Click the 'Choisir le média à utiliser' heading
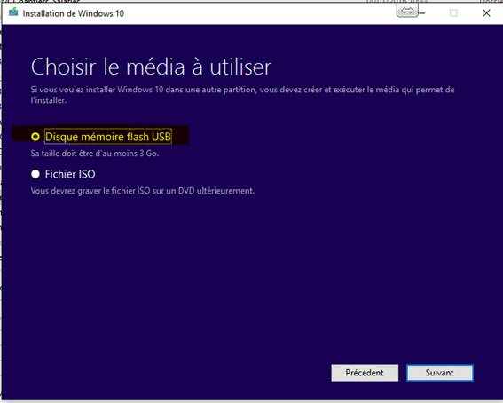Viewport: 503px width, 403px height. coord(151,67)
